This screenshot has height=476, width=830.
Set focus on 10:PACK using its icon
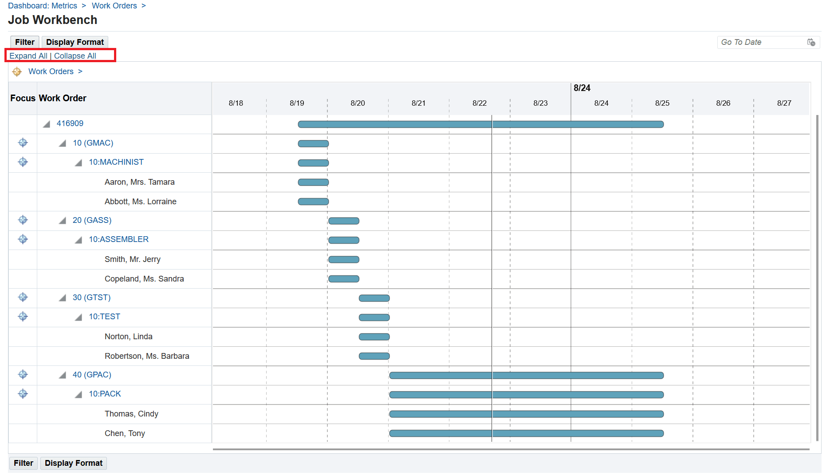23,393
